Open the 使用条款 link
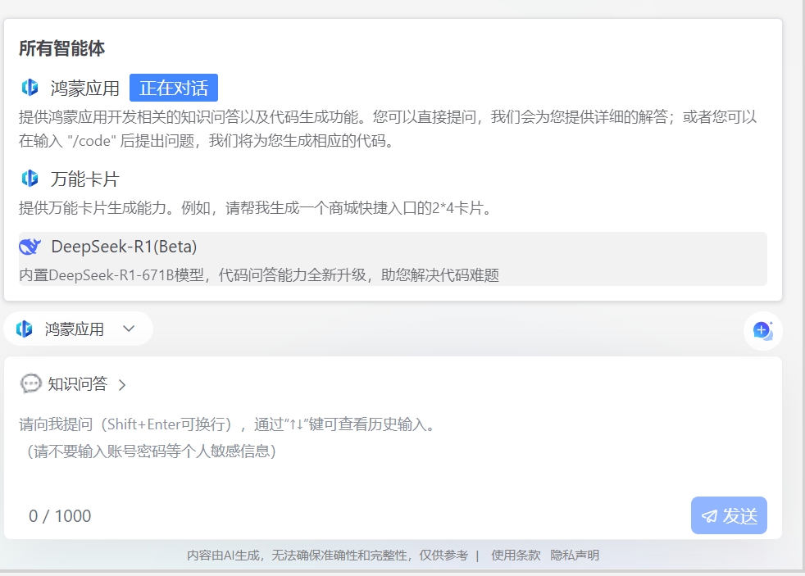The height and width of the screenshot is (576, 805). (x=516, y=556)
